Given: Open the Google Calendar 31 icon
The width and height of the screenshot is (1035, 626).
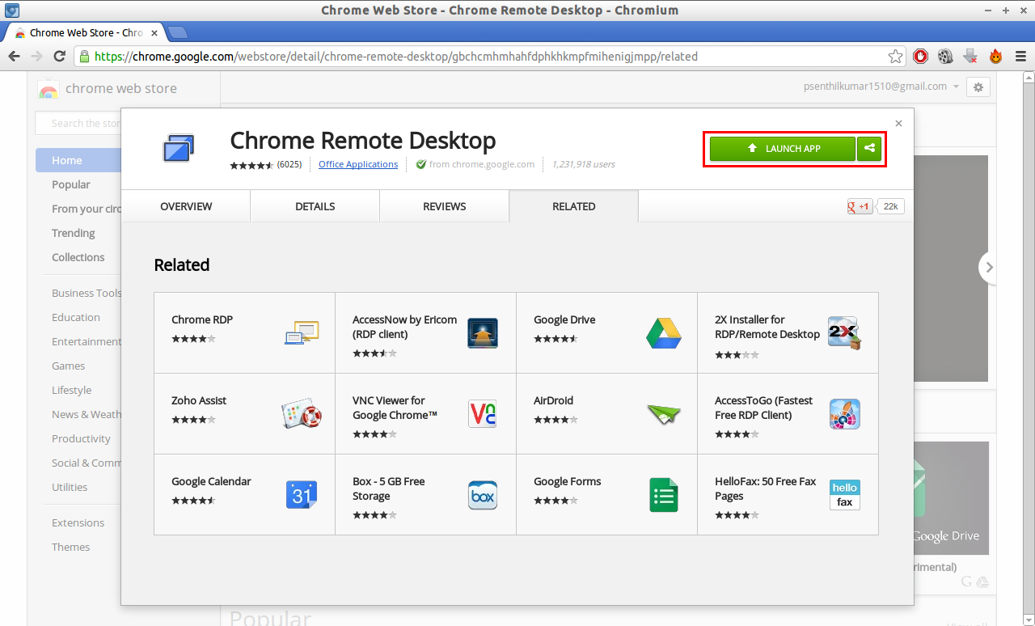Looking at the screenshot, I should (x=302, y=495).
